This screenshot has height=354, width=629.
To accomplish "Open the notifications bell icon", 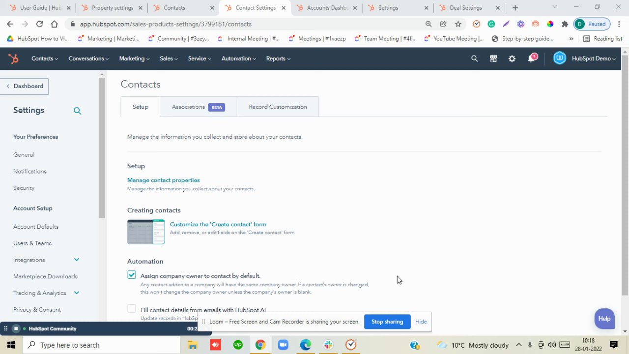I will (x=531, y=59).
